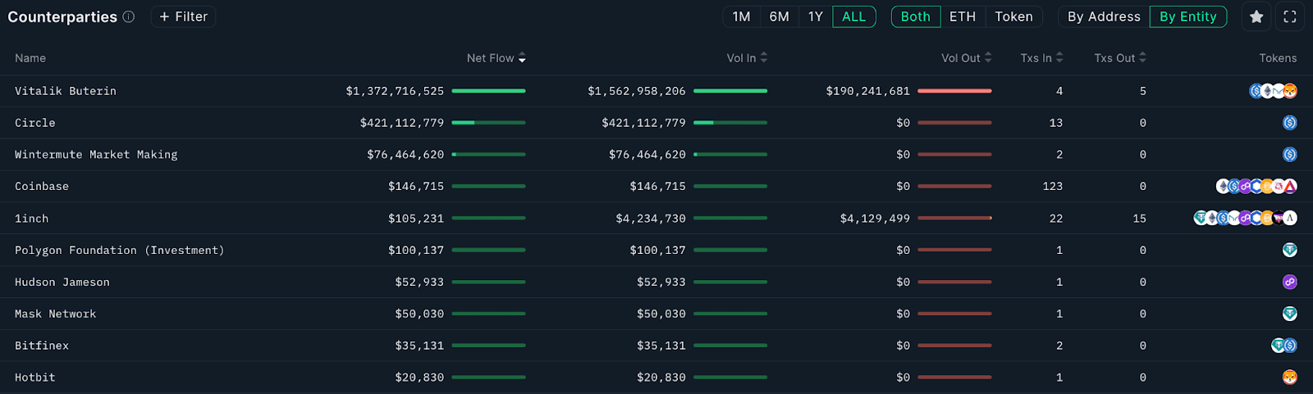Click 1inch Vol Out $4,129,499
Image resolution: width=1313 pixels, height=394 pixels.
(875, 219)
